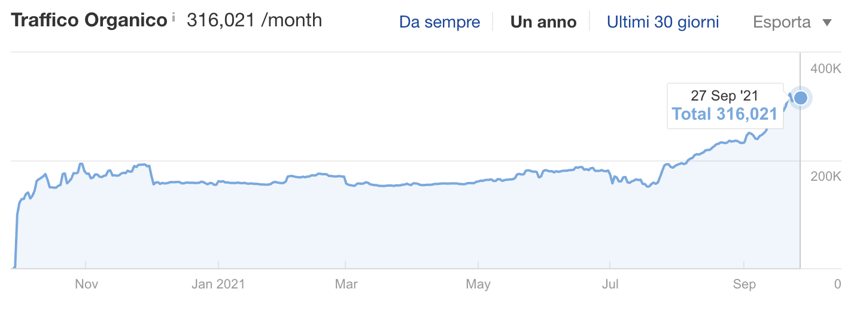Switch to the Da sempre time range
Screen dimensions: 857x316
coord(439,23)
